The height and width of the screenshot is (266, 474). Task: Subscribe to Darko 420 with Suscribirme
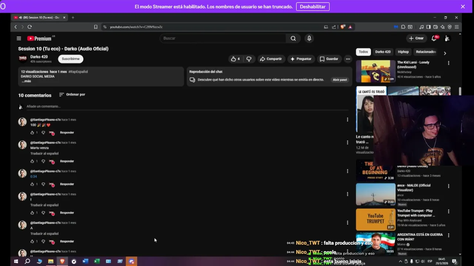pyautogui.click(x=71, y=59)
